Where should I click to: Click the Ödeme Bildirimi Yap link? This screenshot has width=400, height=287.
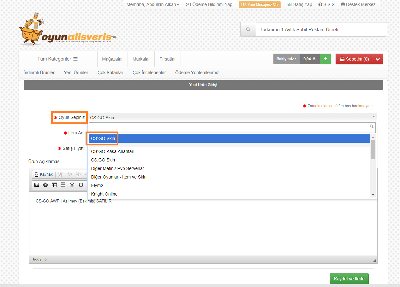(209, 4)
